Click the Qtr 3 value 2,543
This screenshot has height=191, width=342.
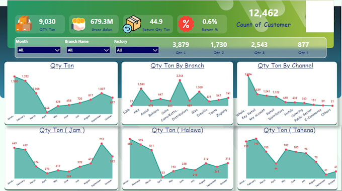pos(259,45)
